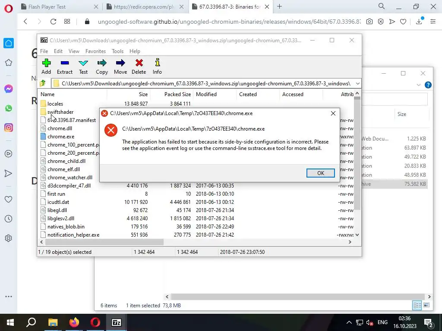Open My Flow send icon in sidebar
Screen dimensions: 442x331
pyautogui.click(x=9, y=173)
